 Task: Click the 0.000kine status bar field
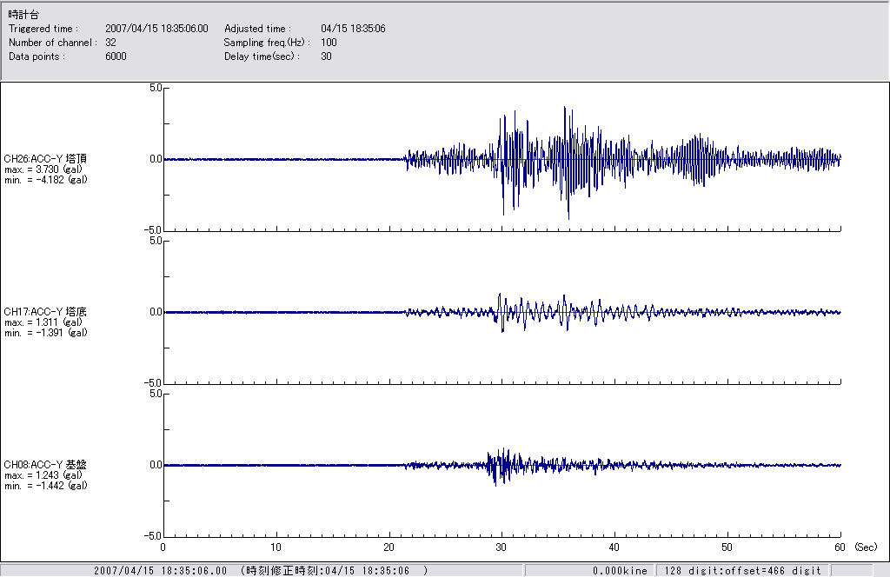click(620, 571)
